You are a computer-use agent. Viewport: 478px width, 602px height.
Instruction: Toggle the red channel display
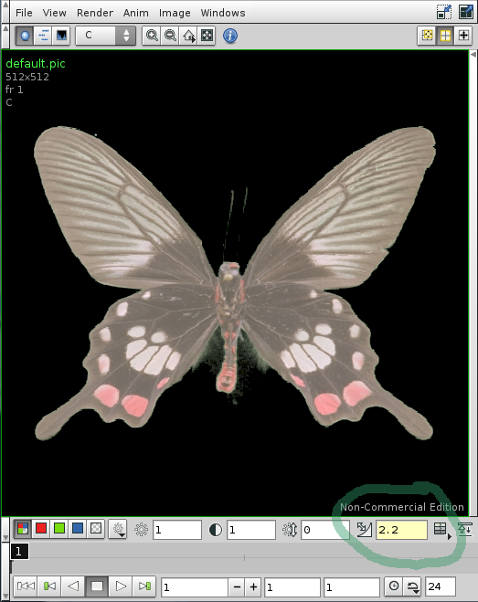click(x=41, y=529)
